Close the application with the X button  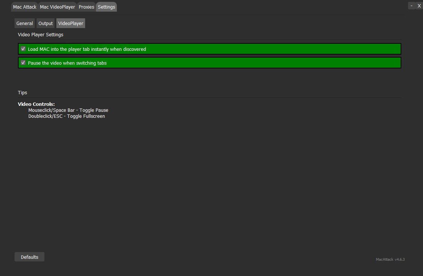419,6
